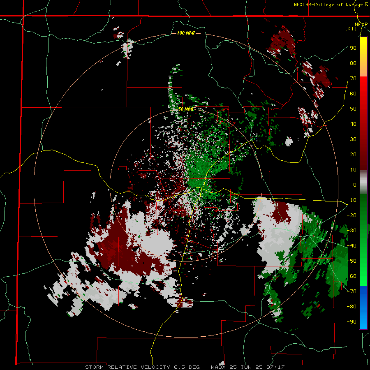This screenshot has width=370, height=370.
Task: Click the [KT] units label
Action: (351, 28)
